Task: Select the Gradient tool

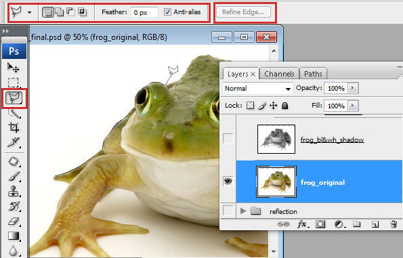Action: point(14,236)
